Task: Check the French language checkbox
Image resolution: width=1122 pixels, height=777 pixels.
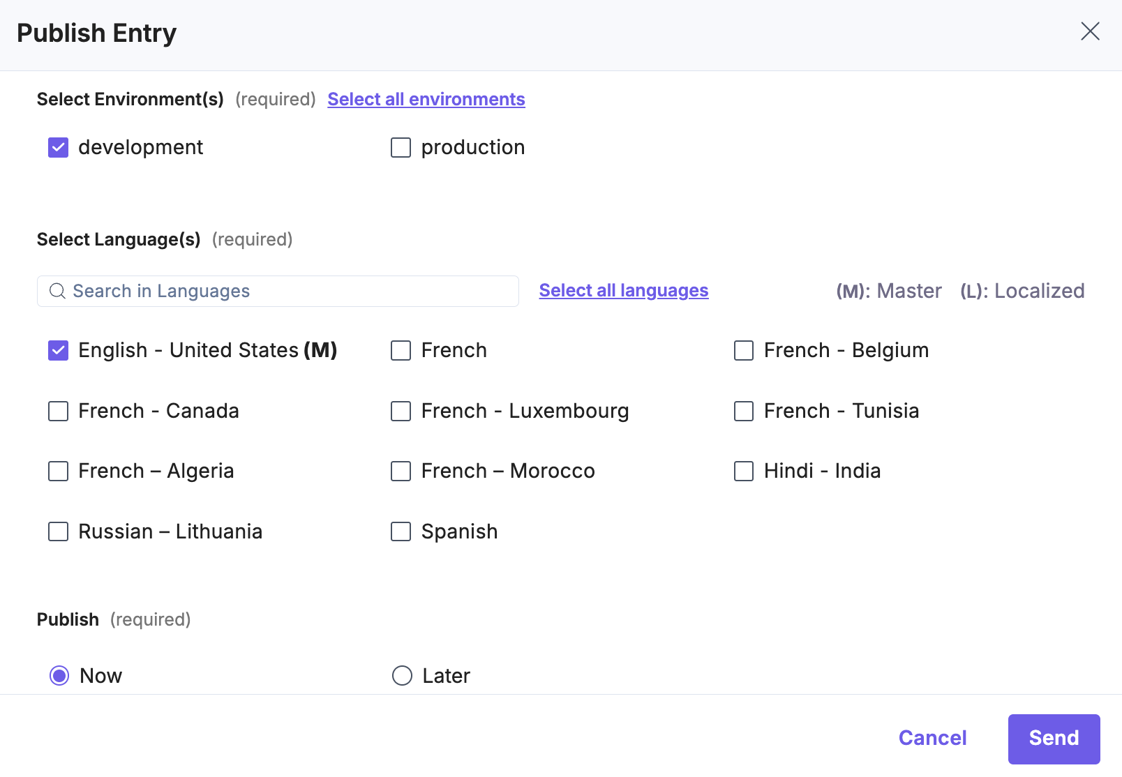Action: 401,351
